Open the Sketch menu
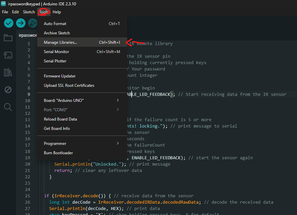 click(x=29, y=12)
